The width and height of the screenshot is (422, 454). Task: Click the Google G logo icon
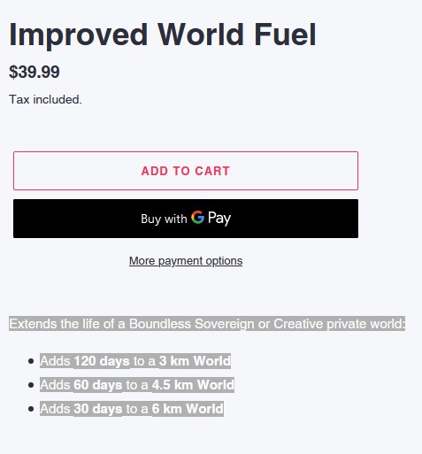tap(197, 218)
